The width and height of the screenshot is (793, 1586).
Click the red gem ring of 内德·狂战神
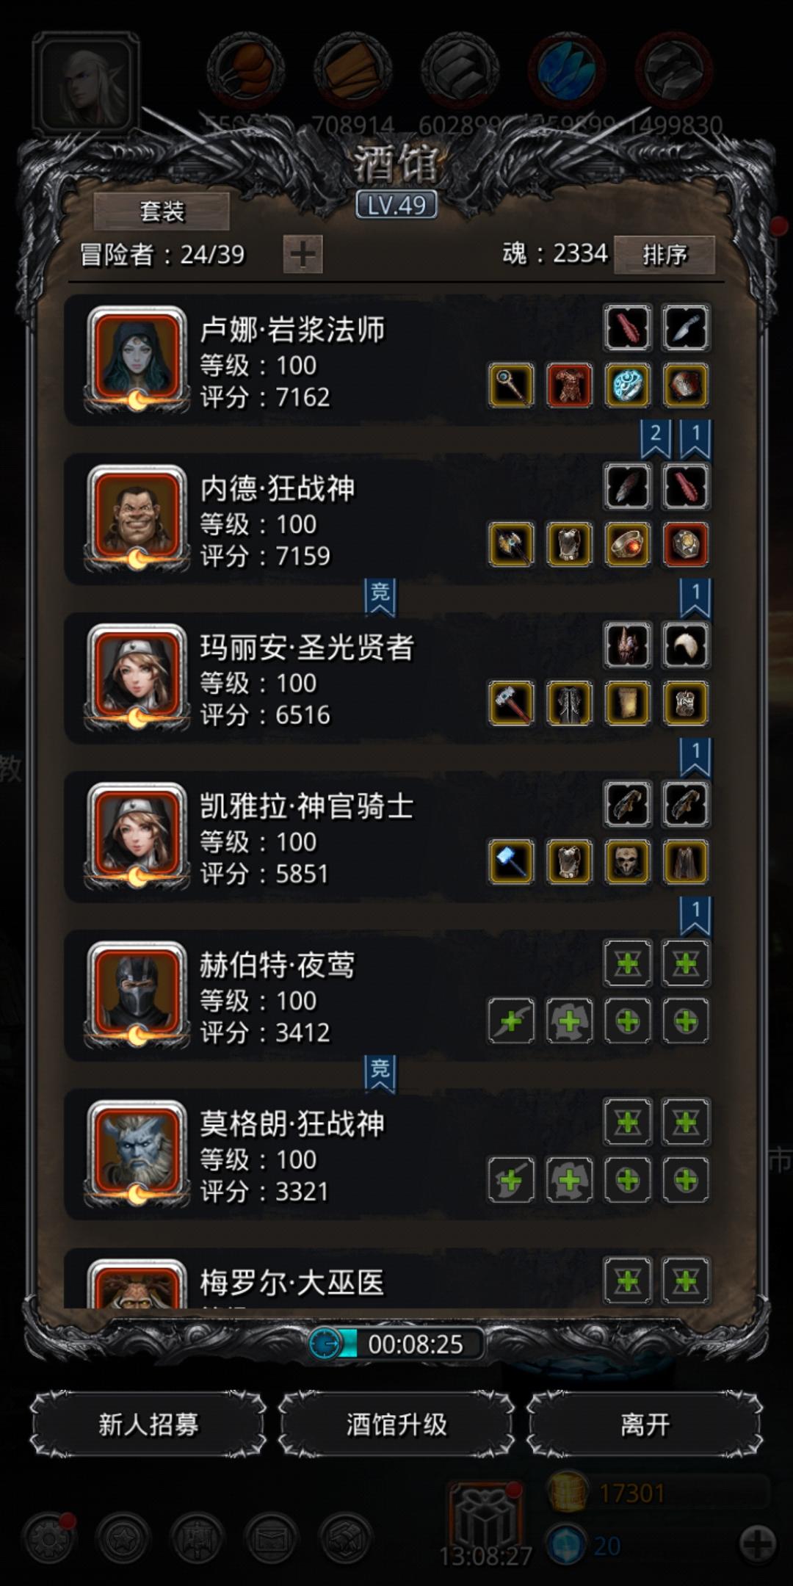pos(628,544)
